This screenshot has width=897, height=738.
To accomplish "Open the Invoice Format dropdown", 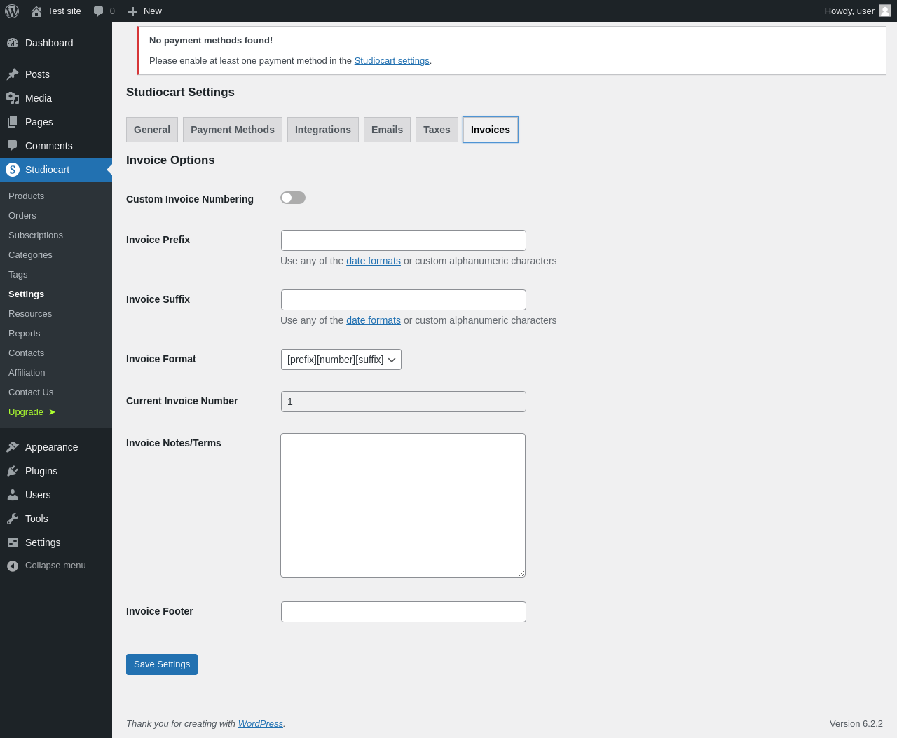I will click(341, 360).
